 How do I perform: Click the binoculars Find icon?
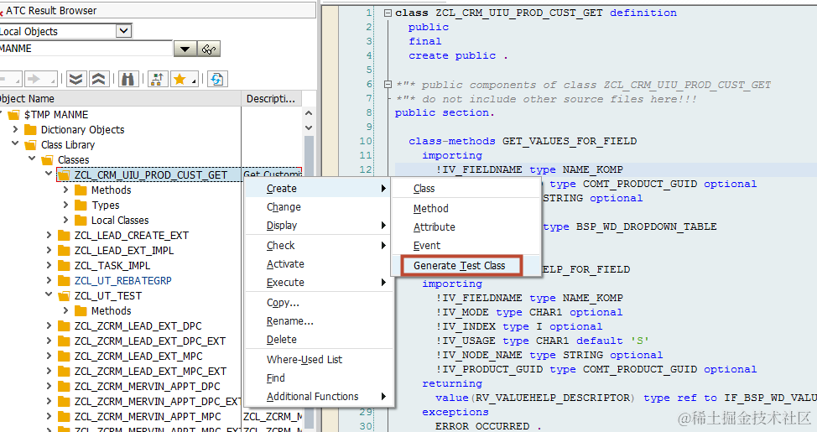127,79
